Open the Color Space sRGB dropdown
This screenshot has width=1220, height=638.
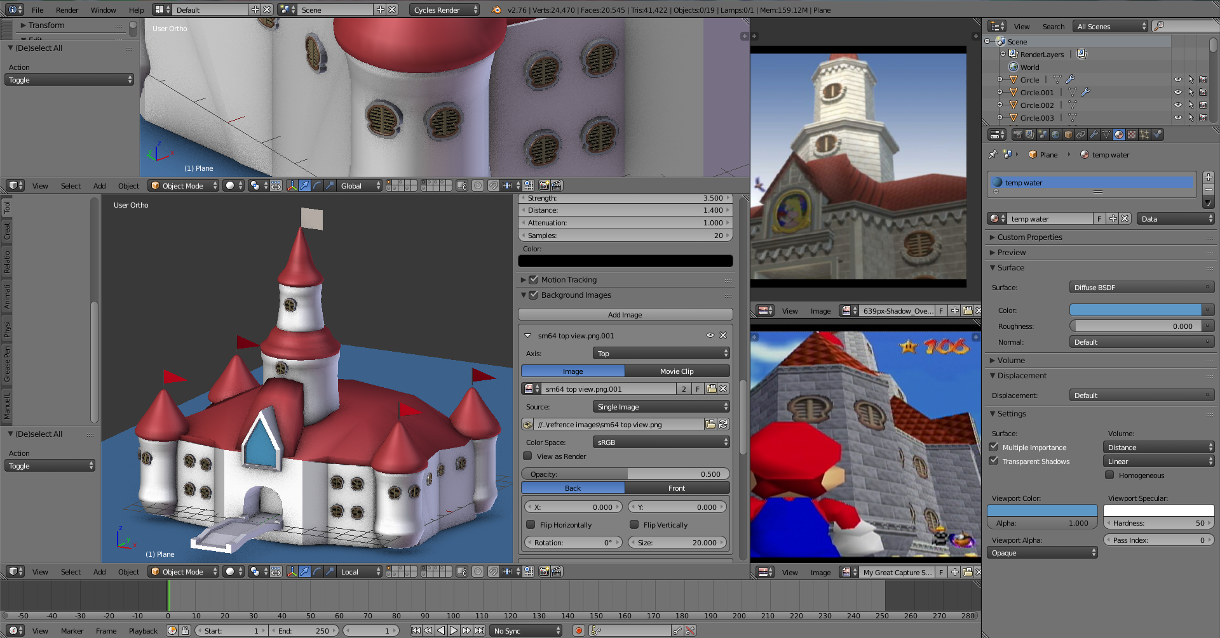tap(661, 442)
